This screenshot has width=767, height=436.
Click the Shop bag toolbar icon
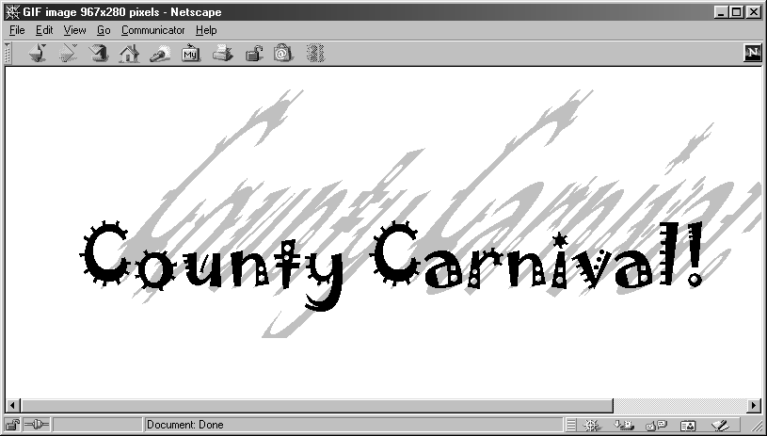tap(282, 54)
